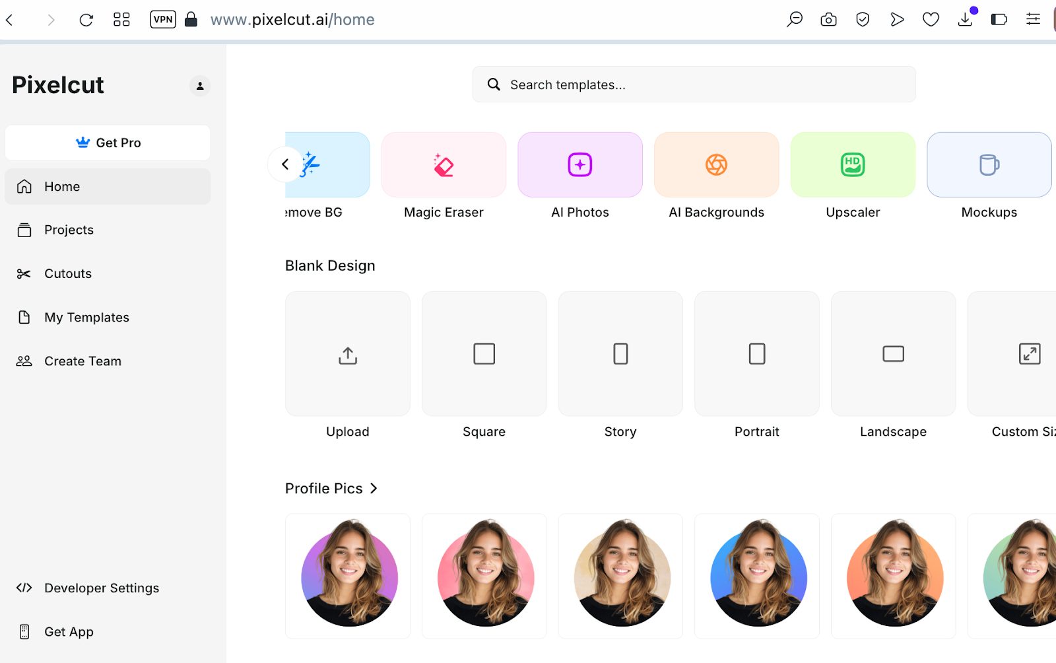Screen dimensions: 1056x663
Task: Open the browser find-in-page icon
Action: pos(795,19)
